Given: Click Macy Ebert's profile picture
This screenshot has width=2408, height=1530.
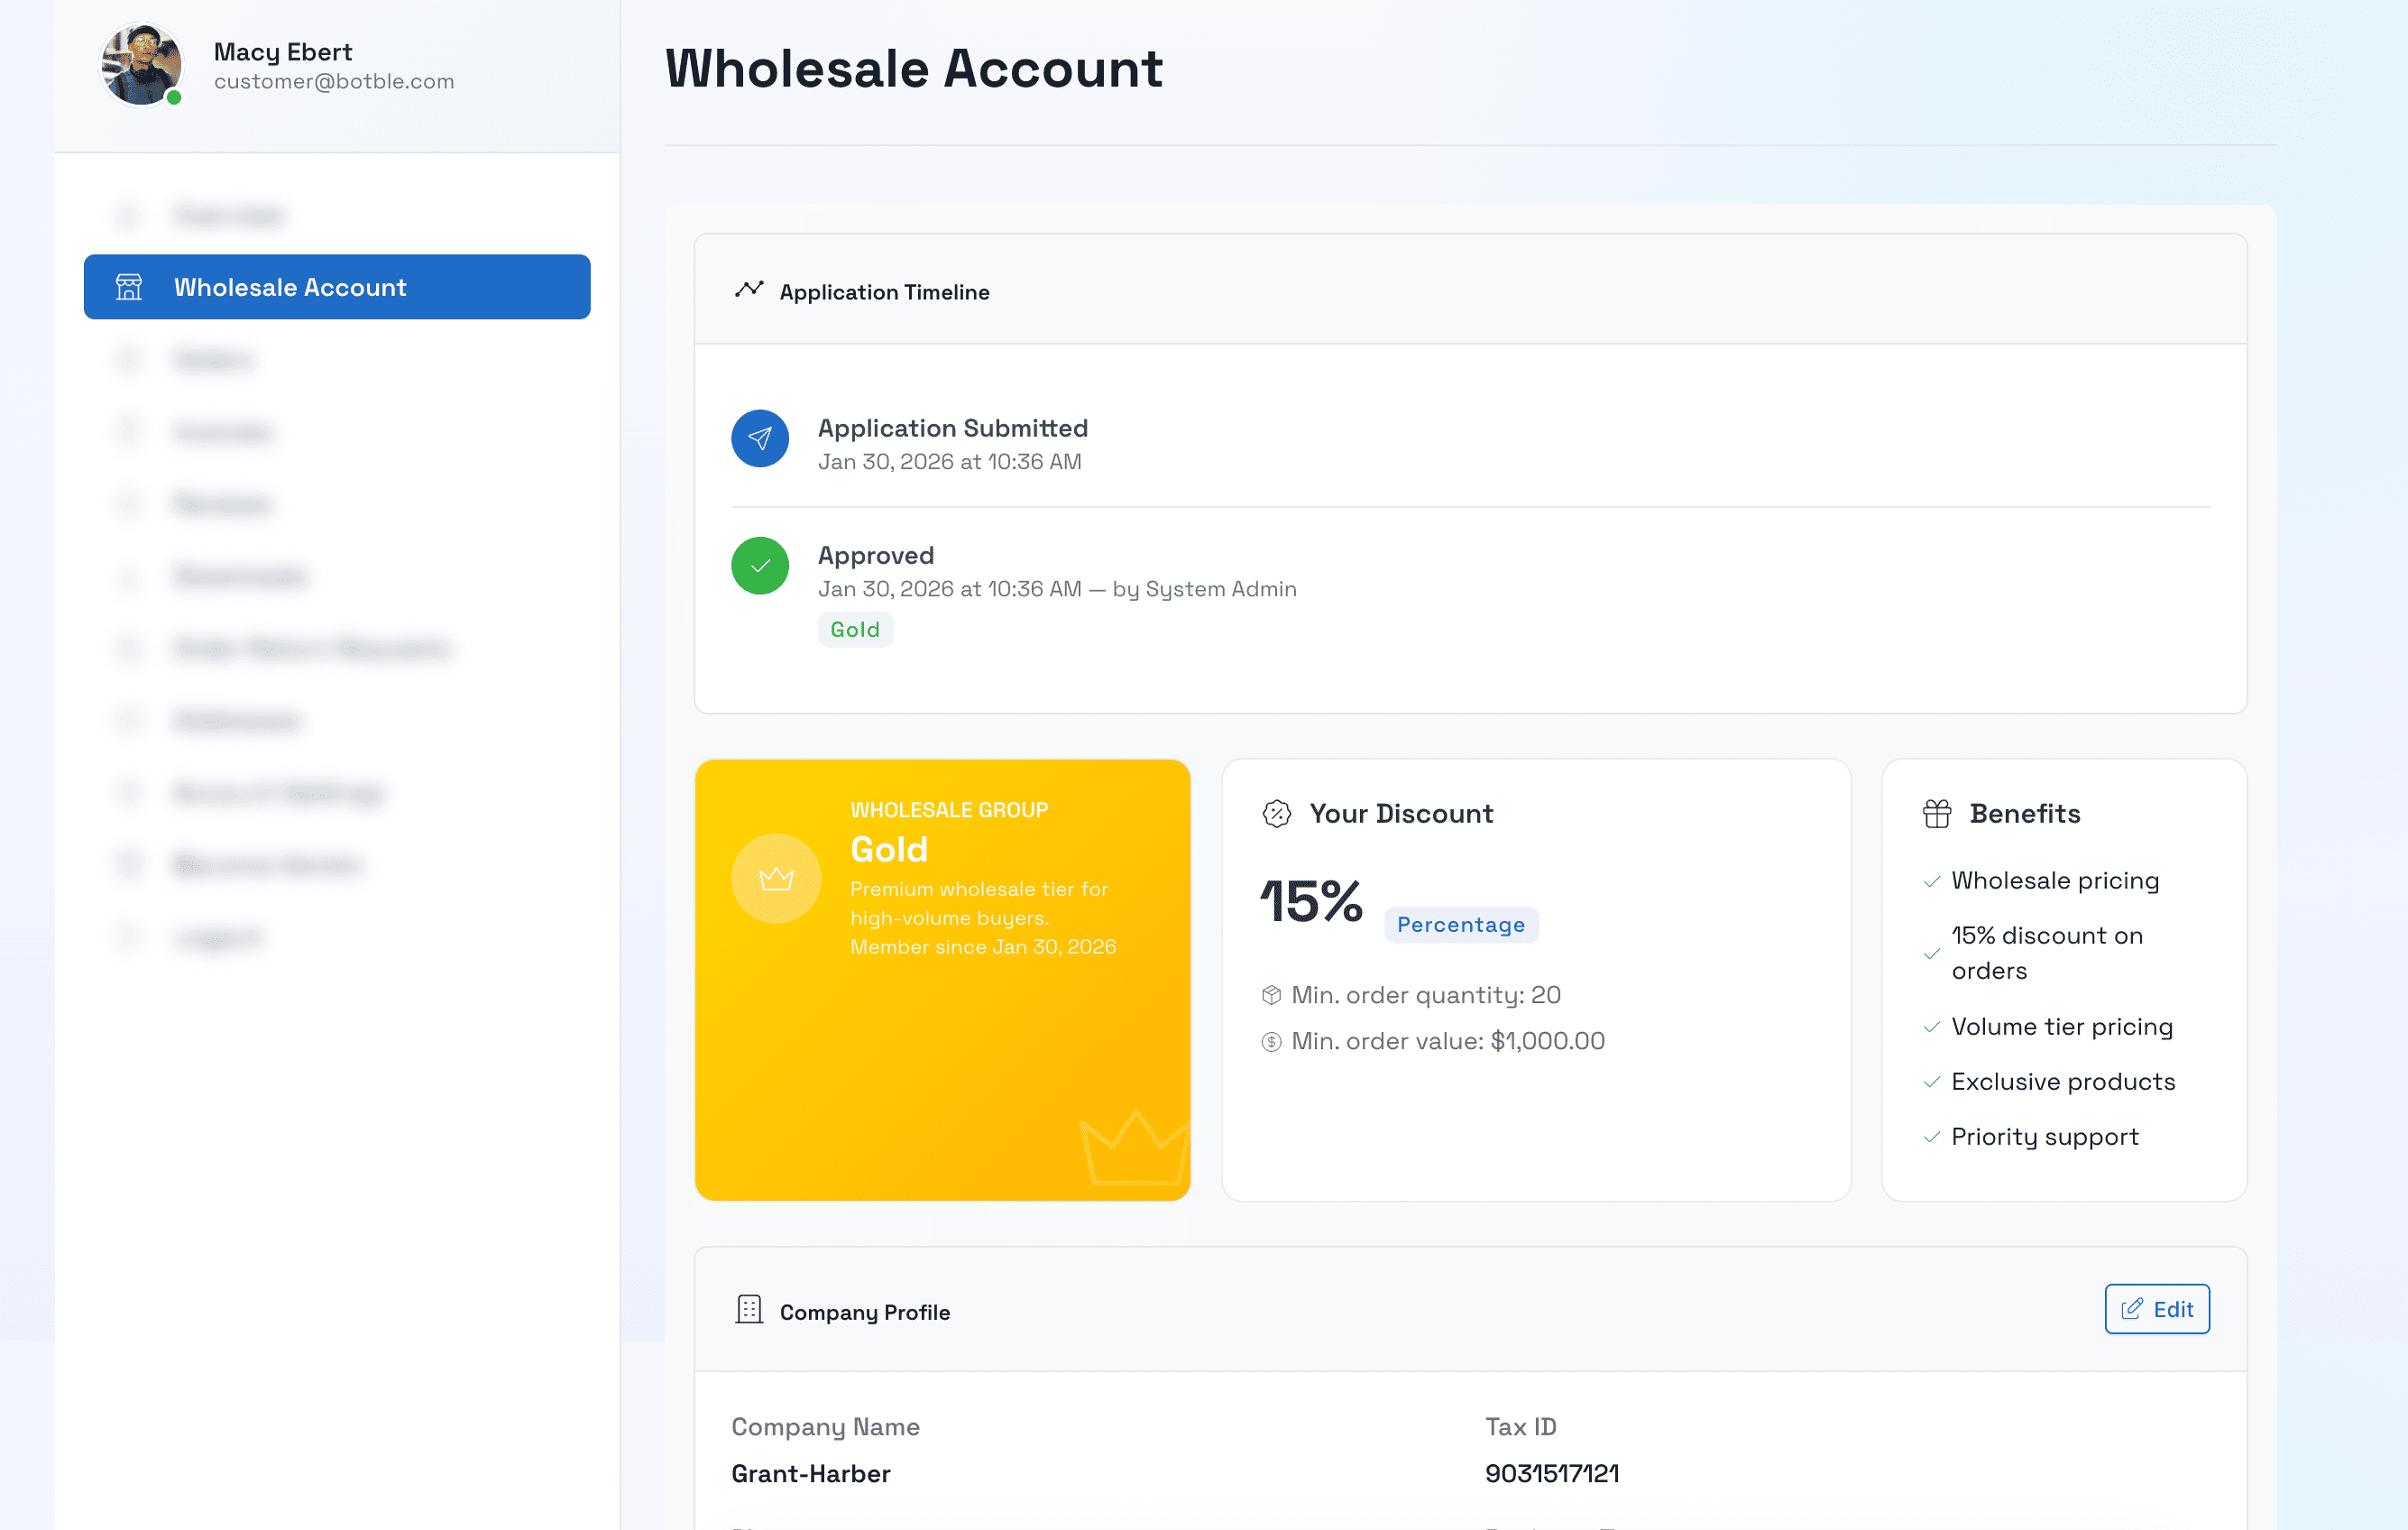Looking at the screenshot, I should coord(143,64).
